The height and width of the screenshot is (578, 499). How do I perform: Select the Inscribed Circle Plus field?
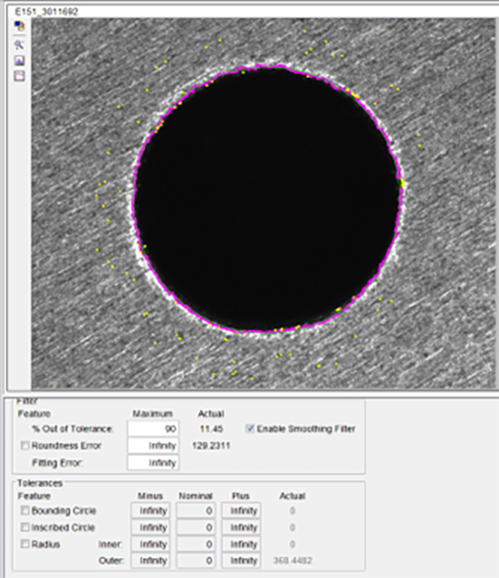(243, 527)
